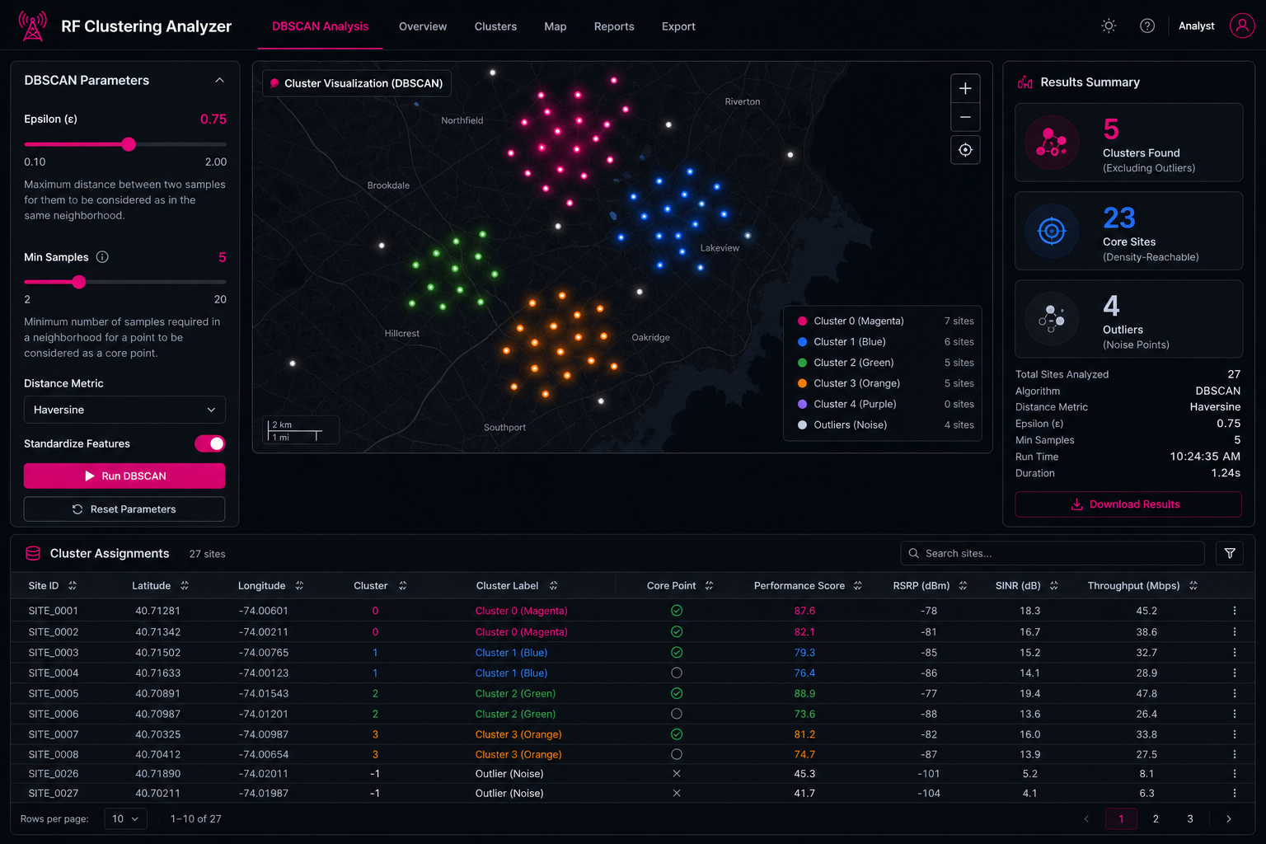Open help question mark icon
Screen dimensions: 1266x844
click(x=1146, y=26)
